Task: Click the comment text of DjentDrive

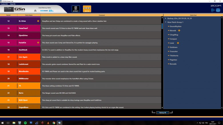Action: click(x=61, y=35)
